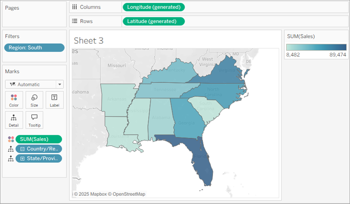Open the Automatic mark type dropdown
Viewport: 350px width, 204px height.
(34, 84)
